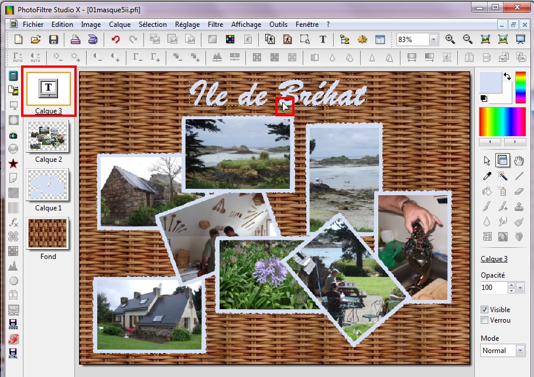Open the Fichier menu
Image resolution: width=534 pixels, height=377 pixels.
[33, 25]
